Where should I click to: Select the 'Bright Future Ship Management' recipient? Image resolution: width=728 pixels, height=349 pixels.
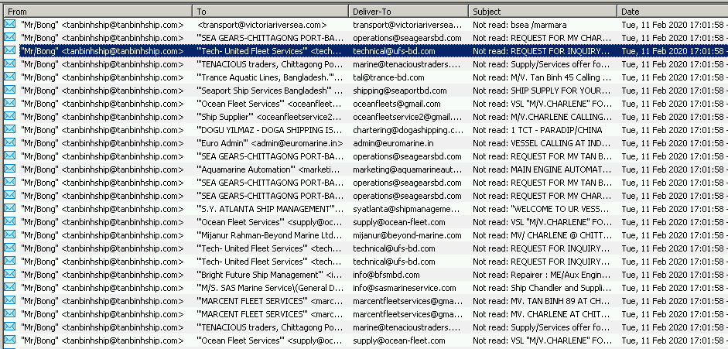point(270,275)
